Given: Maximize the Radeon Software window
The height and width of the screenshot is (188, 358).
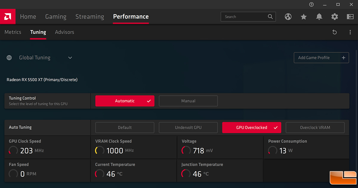Looking at the screenshot, I should tap(338, 4).
